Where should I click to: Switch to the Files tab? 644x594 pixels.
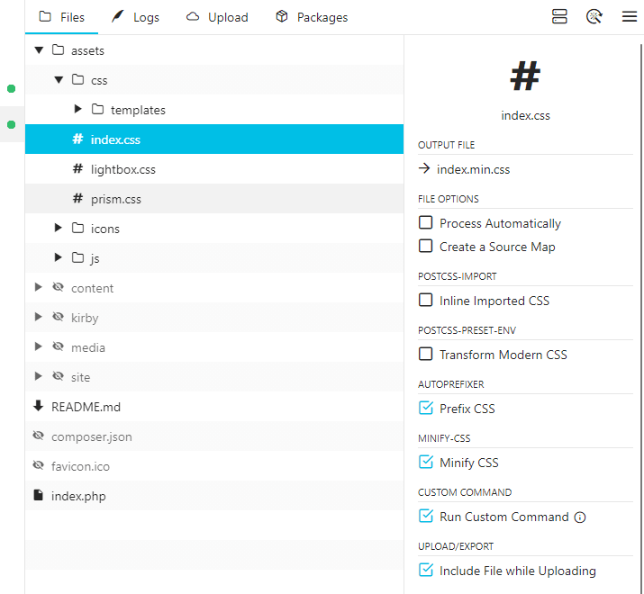click(x=61, y=17)
